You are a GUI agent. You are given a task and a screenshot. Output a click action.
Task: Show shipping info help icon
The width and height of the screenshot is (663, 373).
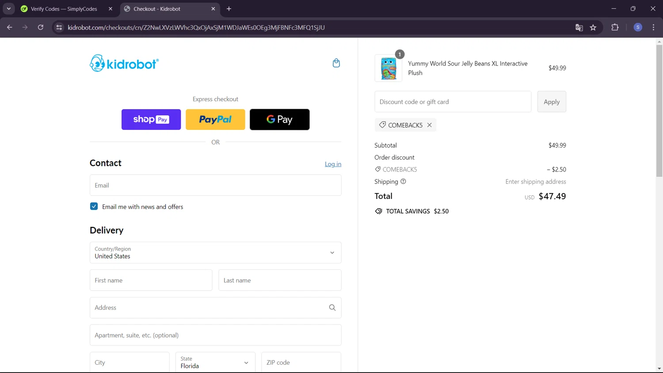pyautogui.click(x=403, y=182)
